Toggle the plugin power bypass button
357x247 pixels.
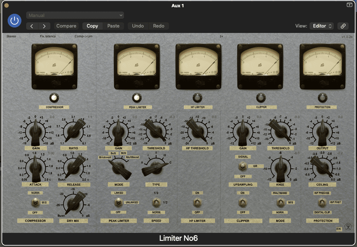click(15, 21)
